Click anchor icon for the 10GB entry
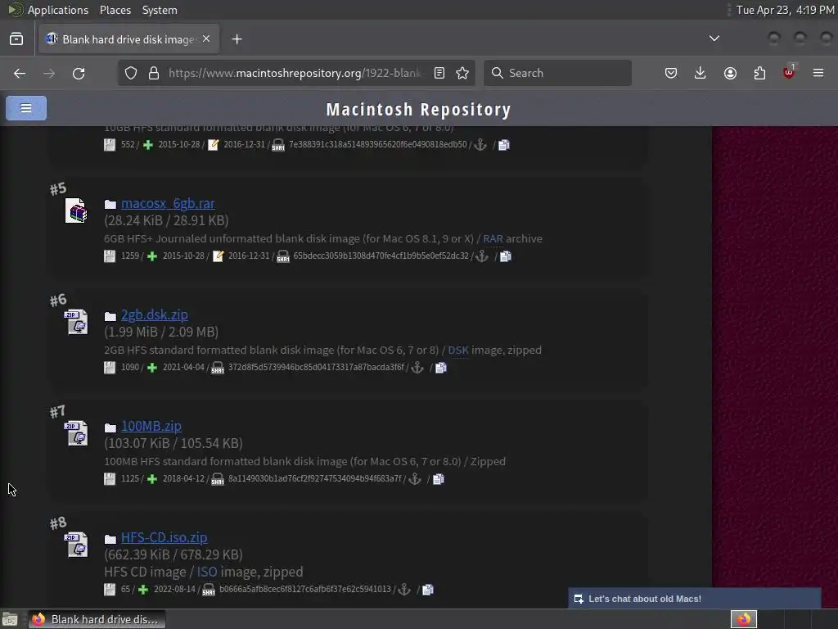 [x=480, y=145]
